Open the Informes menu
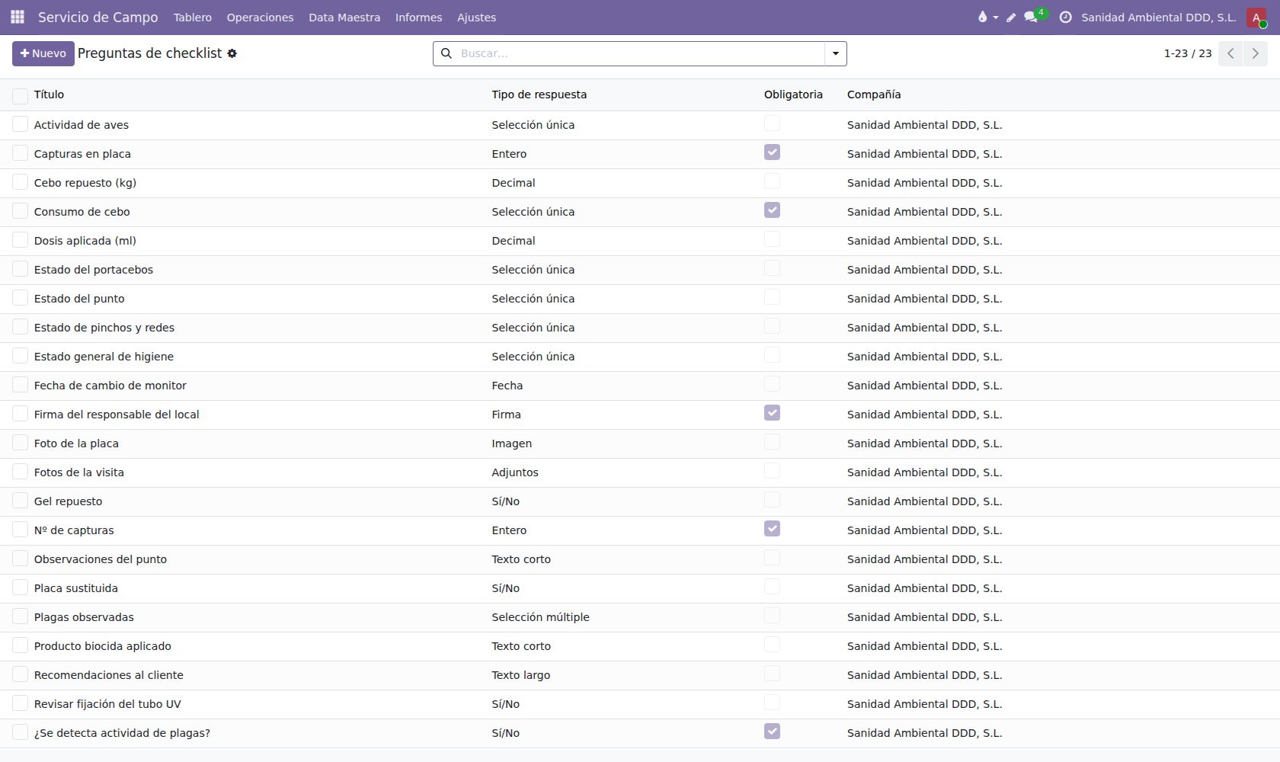This screenshot has height=762, width=1280. point(418,17)
